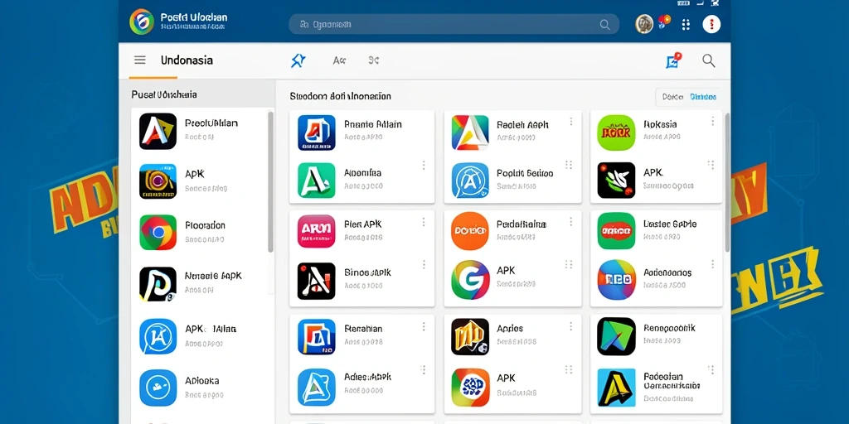The image size is (849, 424).
Task: Open the white dots apps grid in header
Action: click(x=686, y=24)
